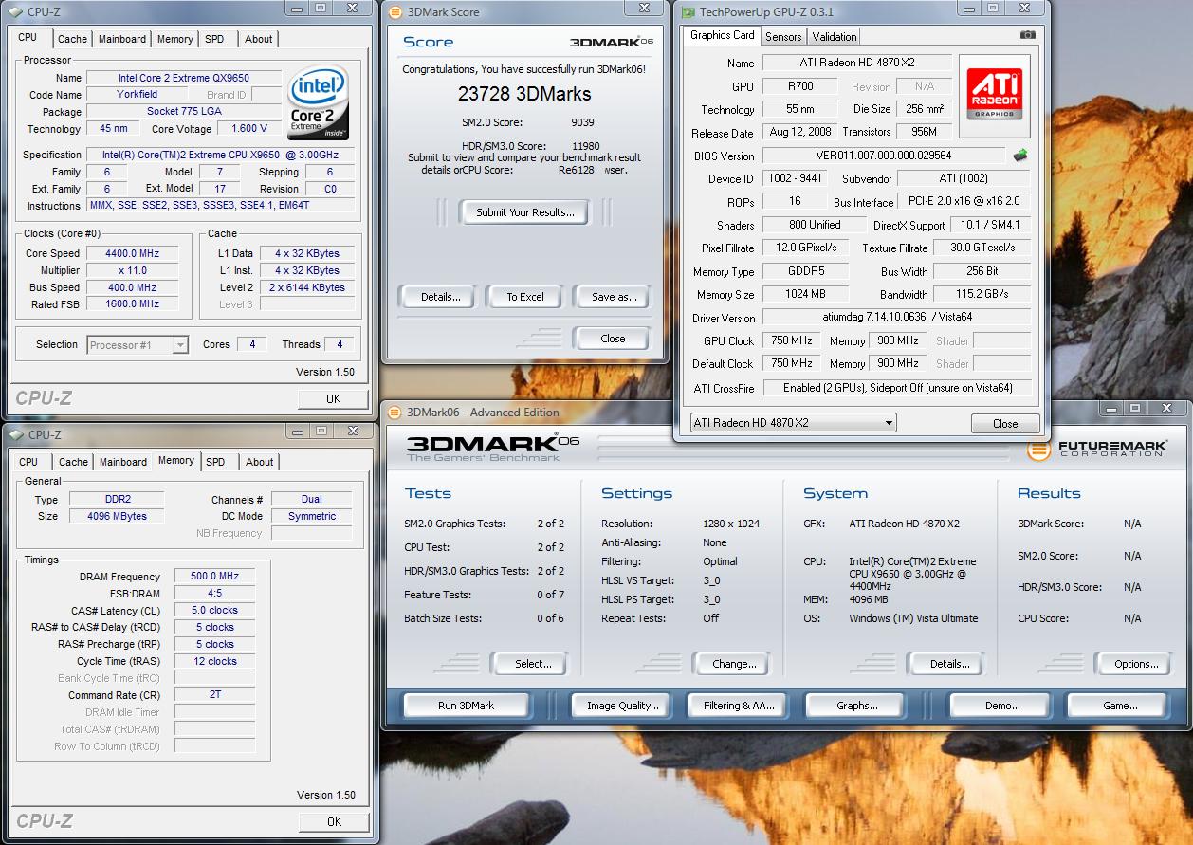Click the CAS# Latency 5.0 clocks field
Screen dimensions: 1193x845
point(214,610)
